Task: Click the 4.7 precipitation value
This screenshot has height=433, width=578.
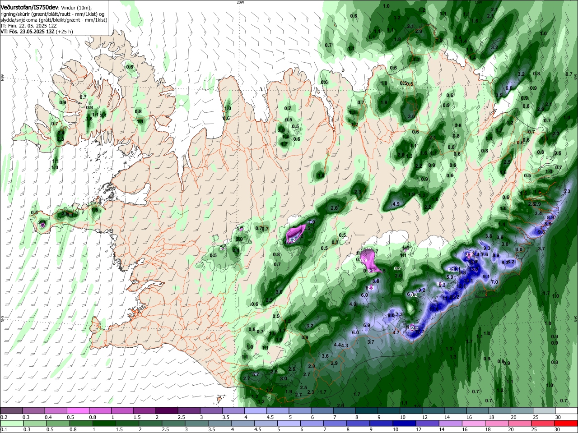Action: pos(396,332)
